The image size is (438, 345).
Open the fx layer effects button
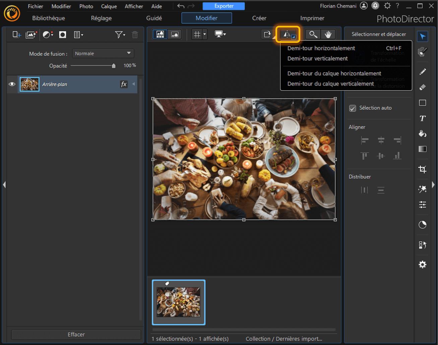click(x=124, y=84)
